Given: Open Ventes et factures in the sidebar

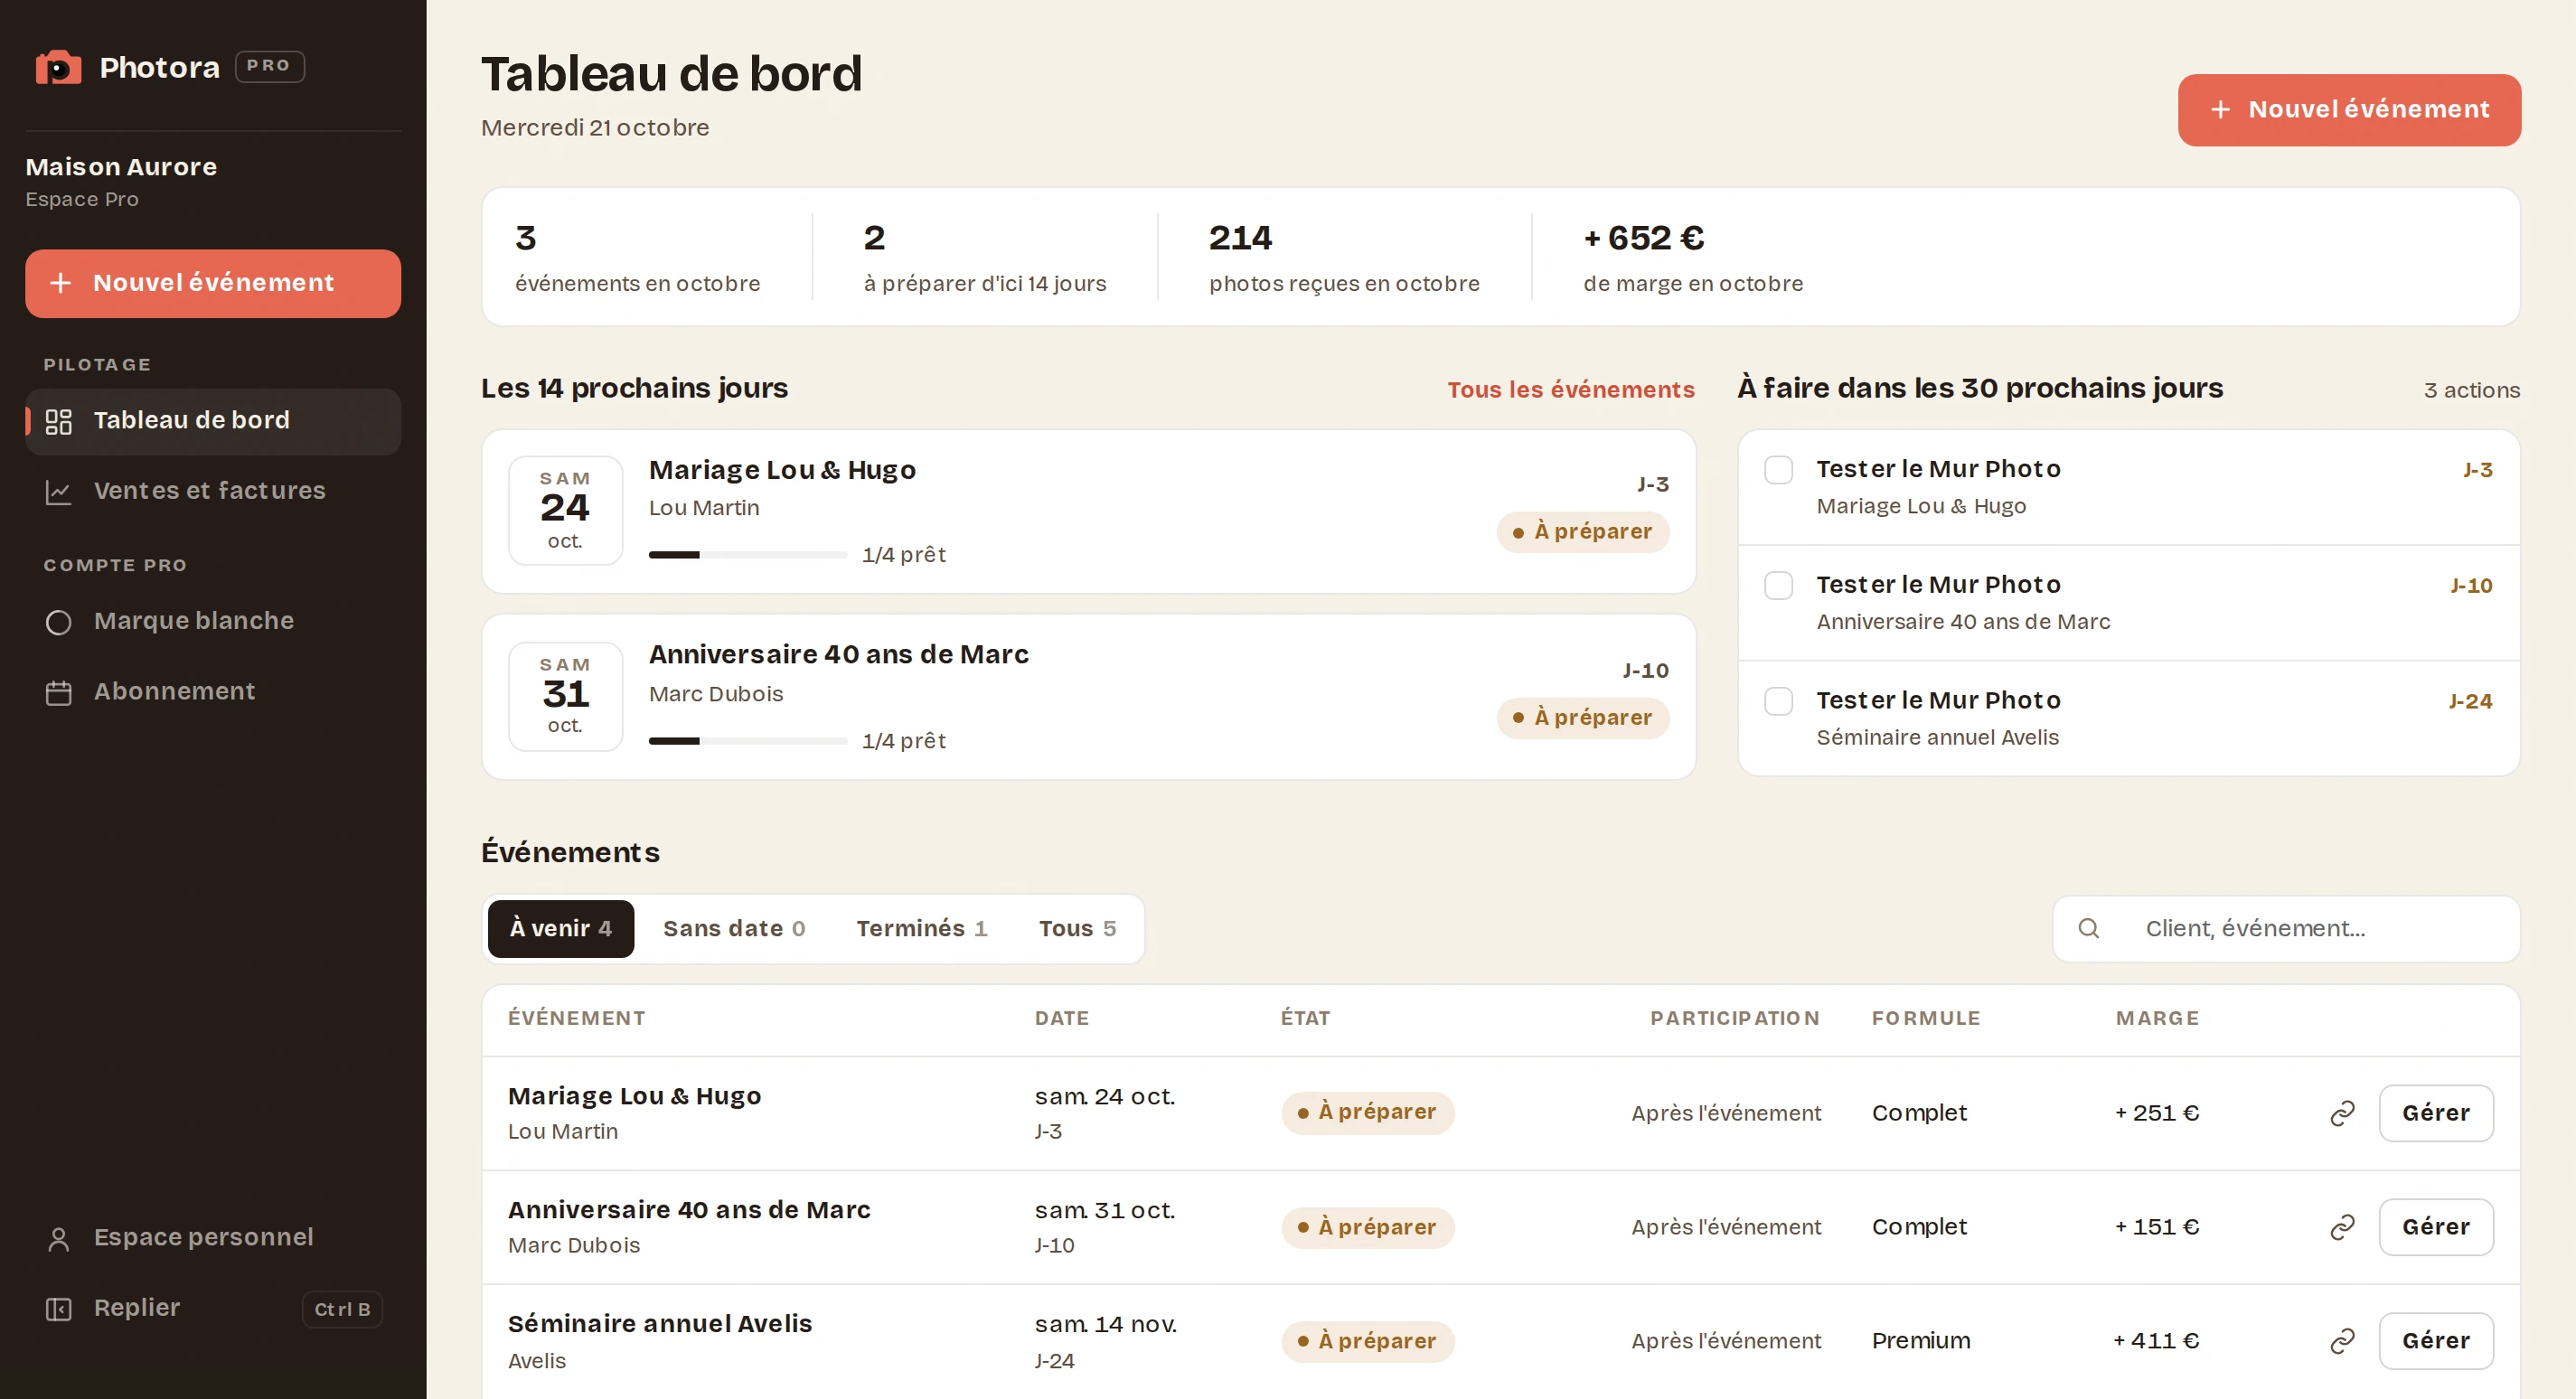Looking at the screenshot, I should pyautogui.click(x=213, y=491).
